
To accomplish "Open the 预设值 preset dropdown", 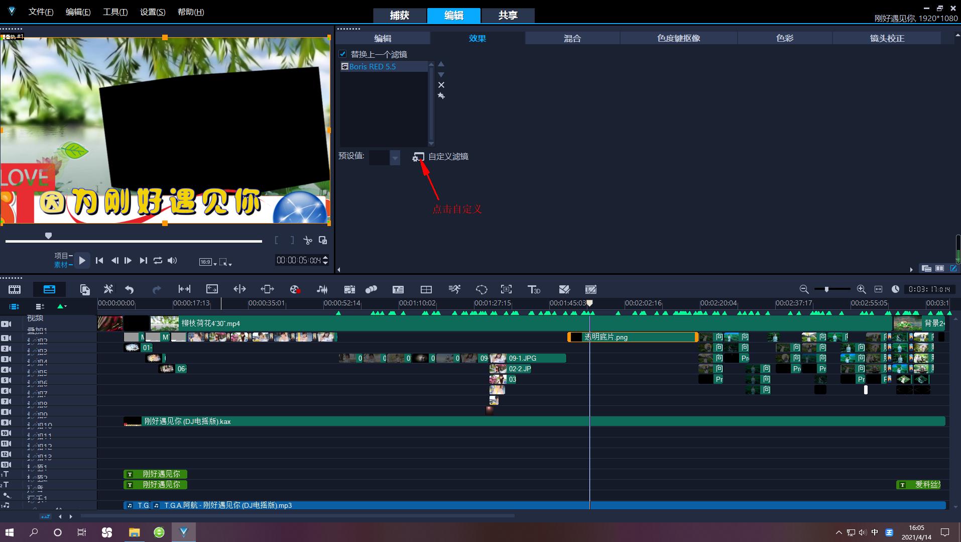I will [x=395, y=158].
